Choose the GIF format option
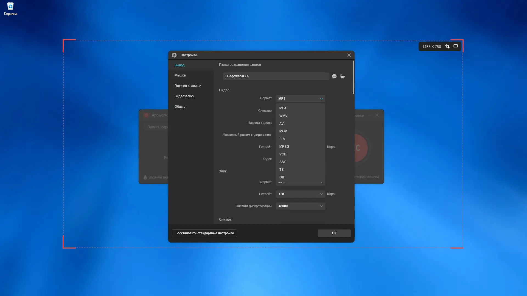The width and height of the screenshot is (527, 296). coord(282,177)
